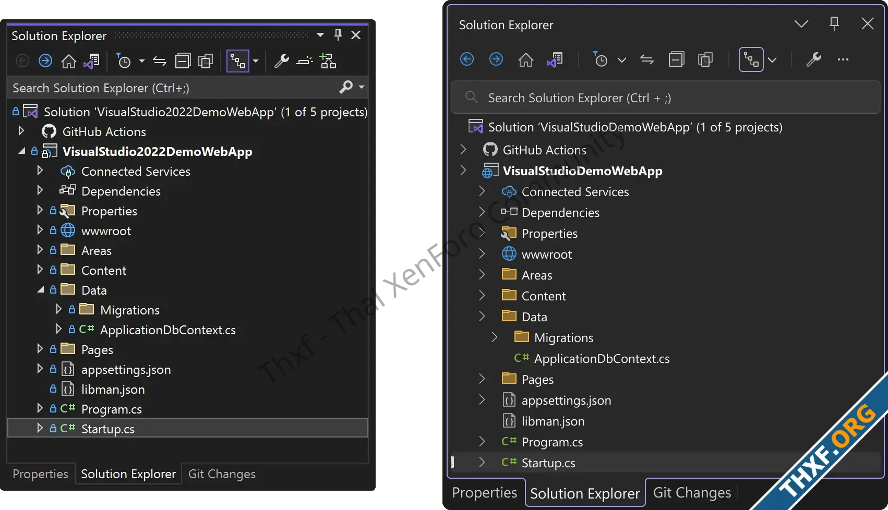This screenshot has width=888, height=510.
Task: Click Forward arrow in left Solution Explorer toolbar
Action: tap(45, 61)
